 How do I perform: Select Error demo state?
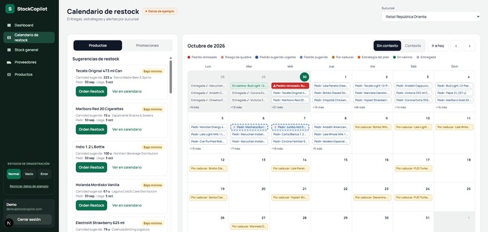pyautogui.click(x=44, y=174)
